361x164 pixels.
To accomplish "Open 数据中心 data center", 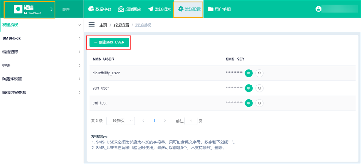I will click(100, 9).
